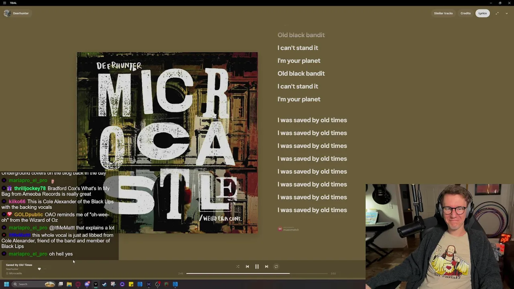Open the TIDAL taskbar icon
514x289 pixels.
(x=96, y=284)
